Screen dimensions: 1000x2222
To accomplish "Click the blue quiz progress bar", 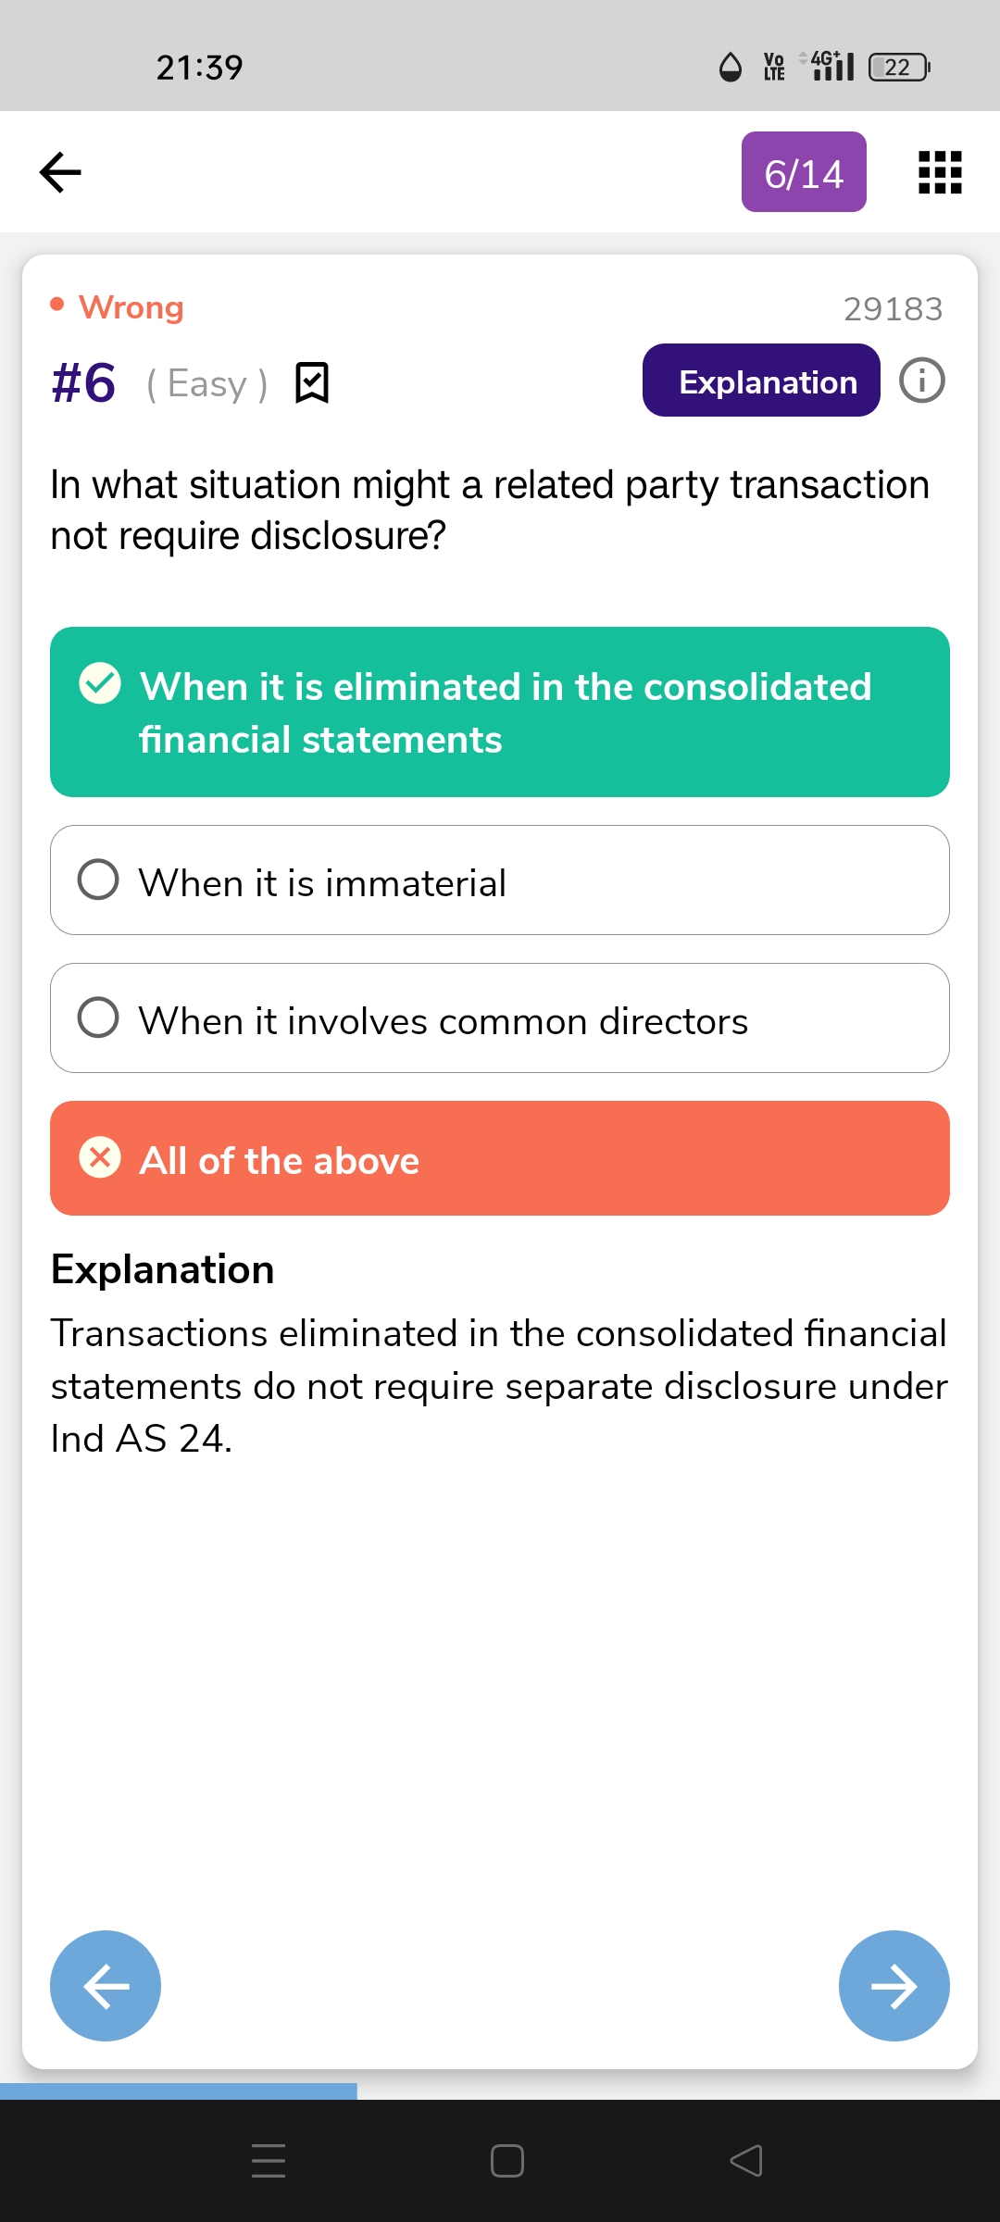I will tap(179, 2091).
